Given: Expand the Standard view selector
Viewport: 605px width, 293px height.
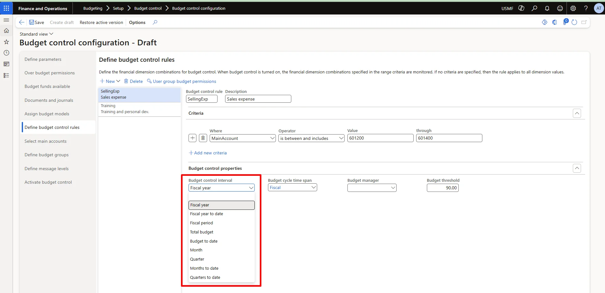Looking at the screenshot, I should click(x=37, y=34).
